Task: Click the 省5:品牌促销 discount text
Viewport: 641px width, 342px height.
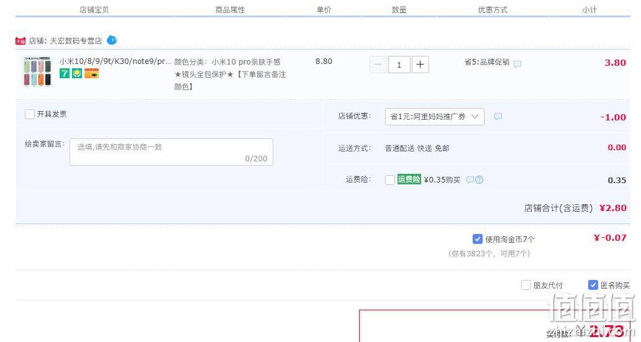Action: pyautogui.click(x=487, y=62)
